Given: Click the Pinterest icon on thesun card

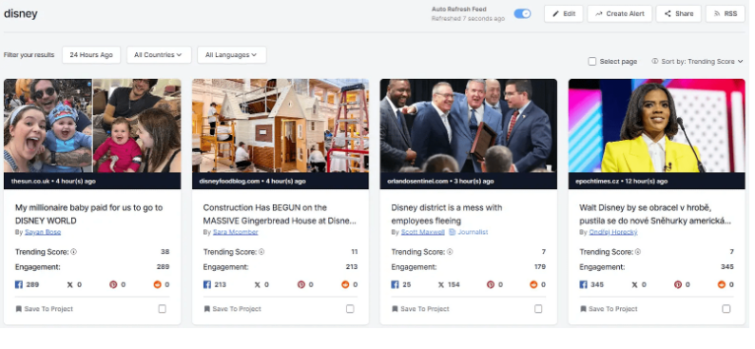Looking at the screenshot, I should [114, 284].
